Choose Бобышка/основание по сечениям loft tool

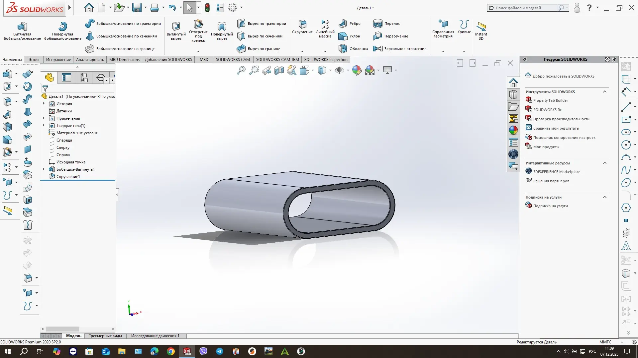tap(121, 36)
